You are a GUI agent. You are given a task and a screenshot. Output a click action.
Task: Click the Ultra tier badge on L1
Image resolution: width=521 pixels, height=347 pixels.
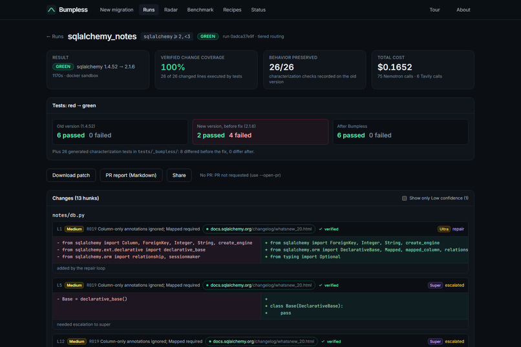click(x=443, y=229)
